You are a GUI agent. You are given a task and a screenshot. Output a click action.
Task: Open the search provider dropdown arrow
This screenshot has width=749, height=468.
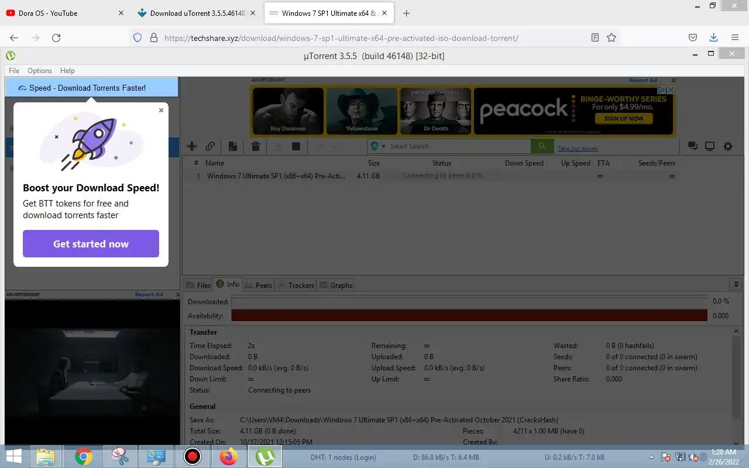[x=384, y=146]
